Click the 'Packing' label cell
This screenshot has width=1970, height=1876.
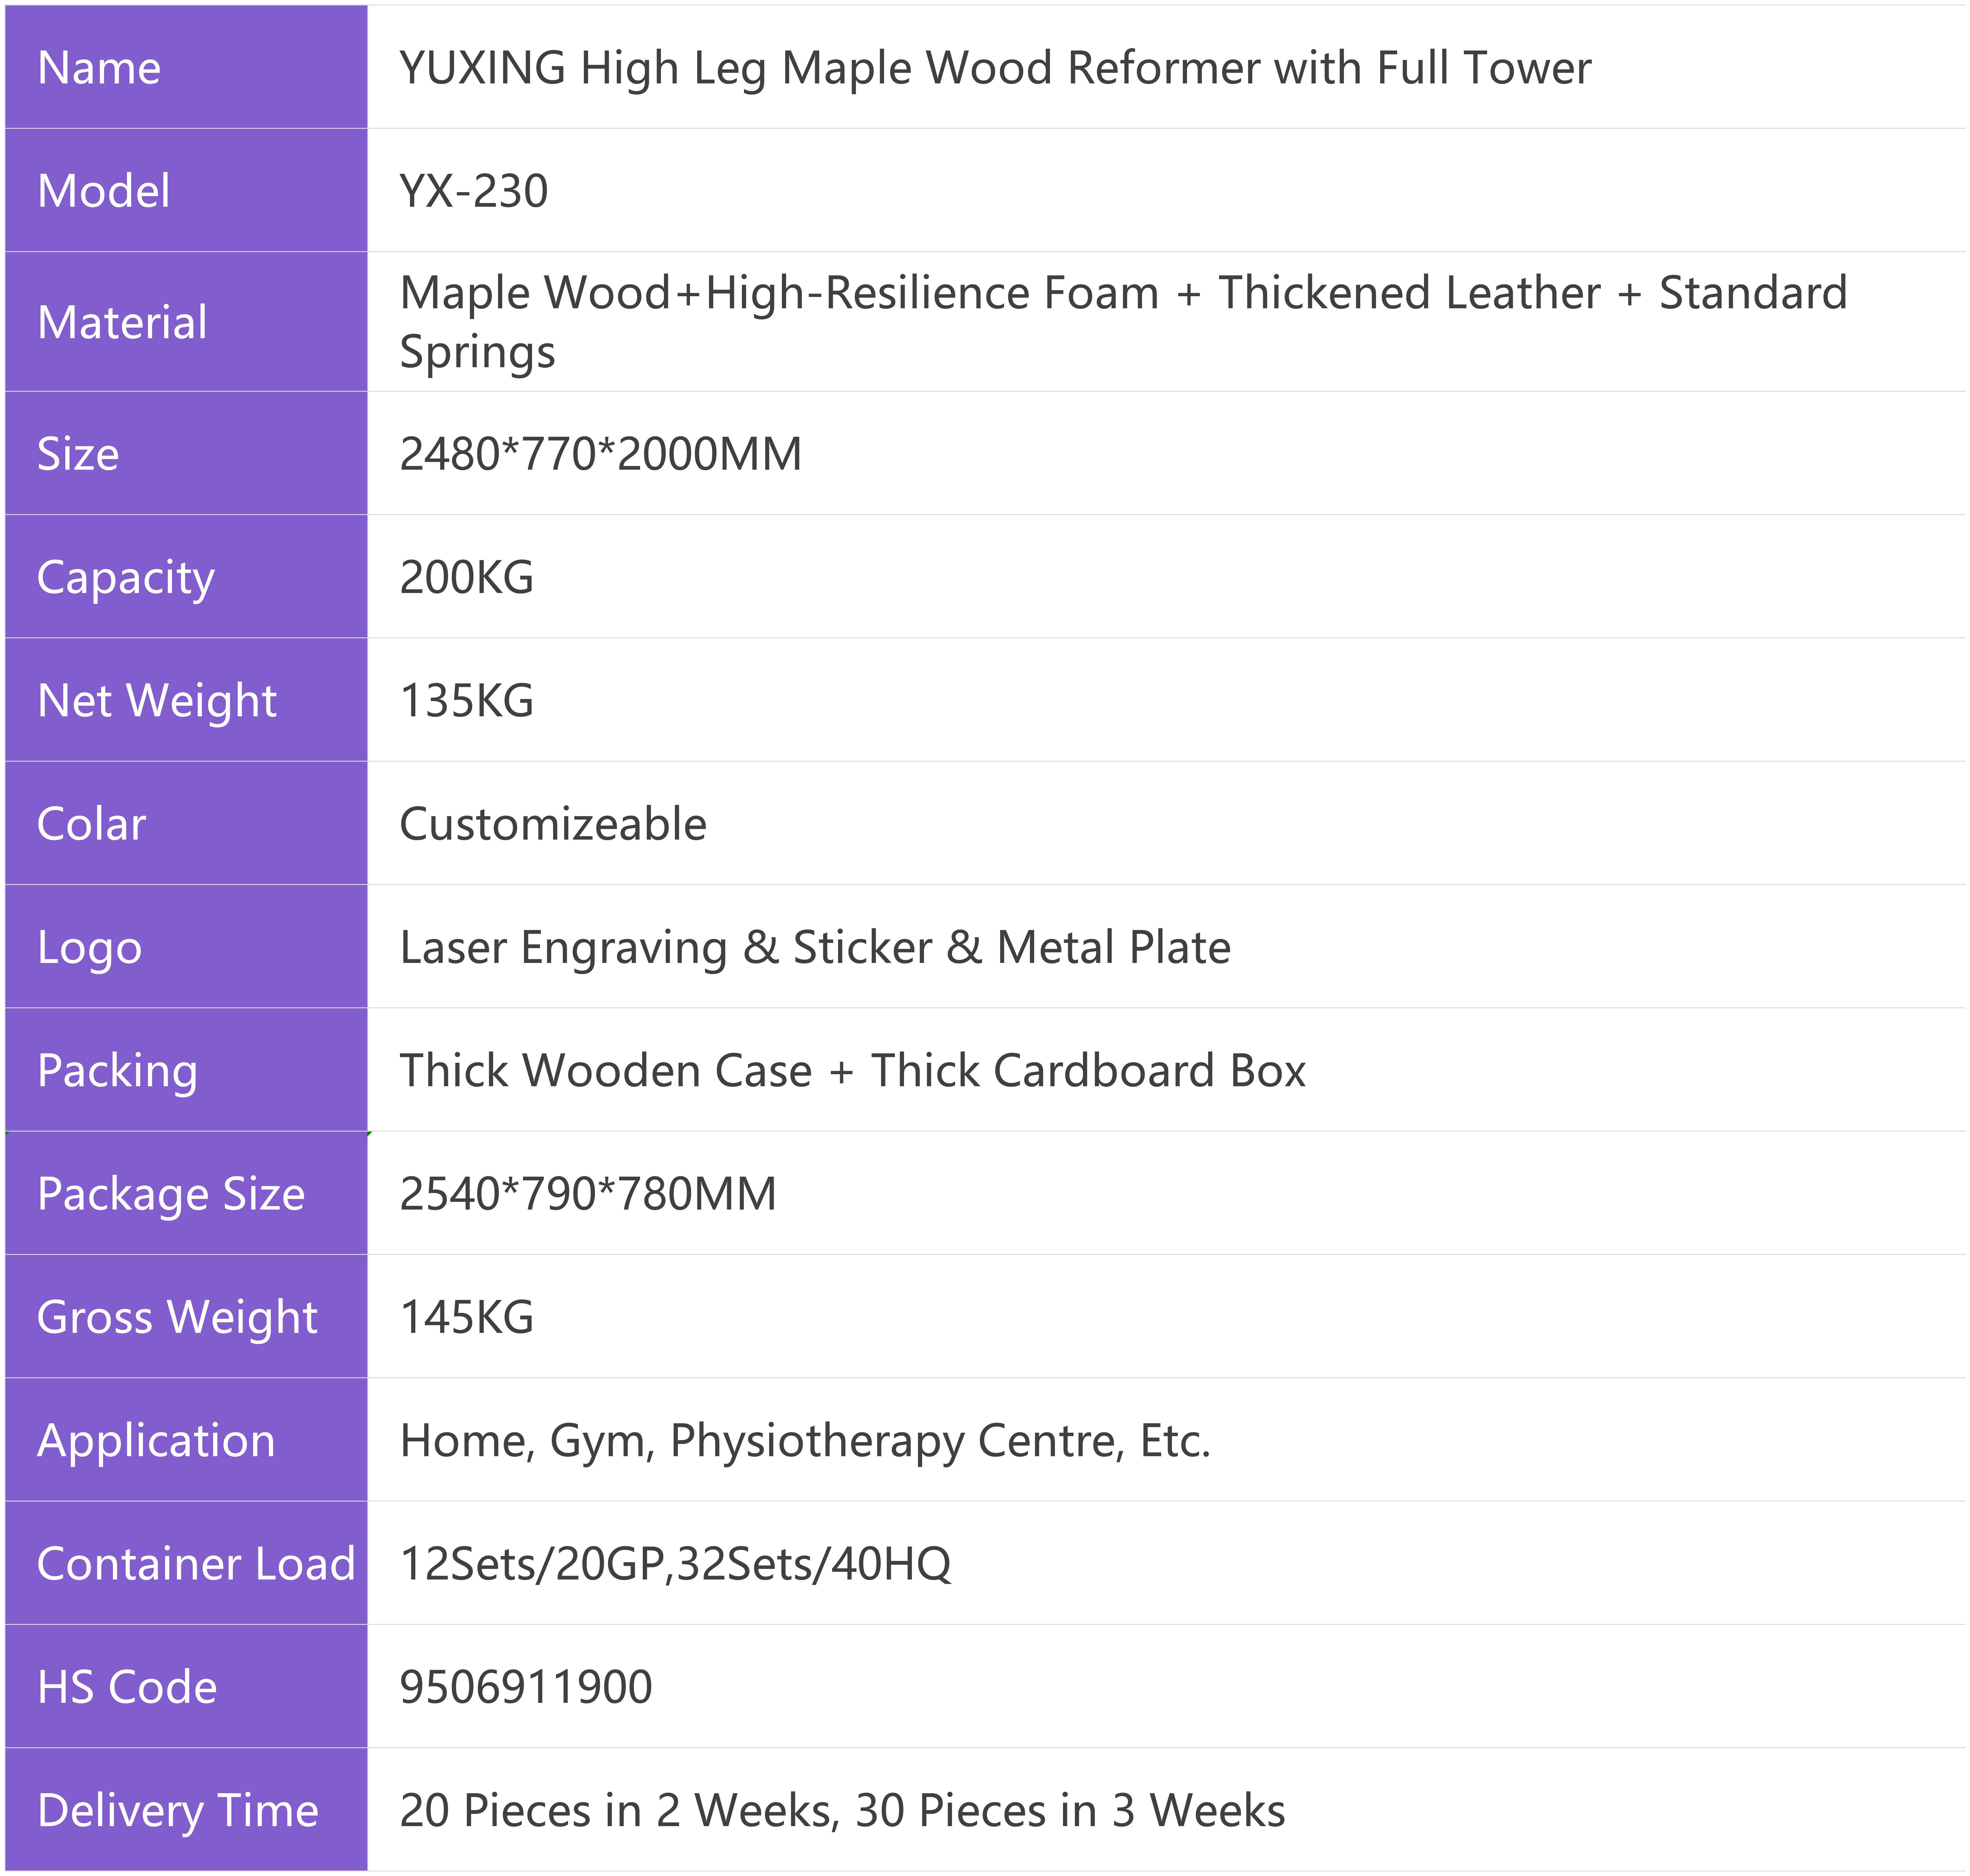click(x=186, y=1069)
